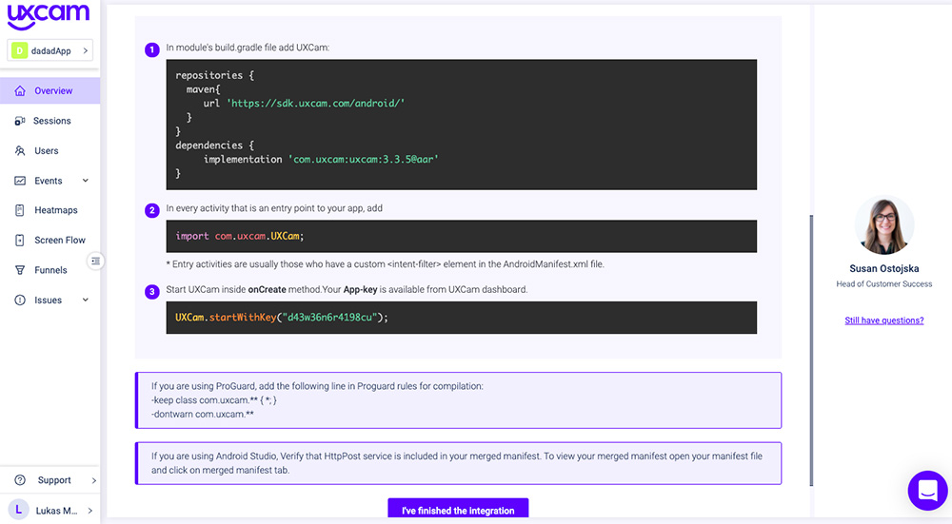Click Susan Ostojska profile photo
Screen dimensions: 952x524
click(884, 225)
